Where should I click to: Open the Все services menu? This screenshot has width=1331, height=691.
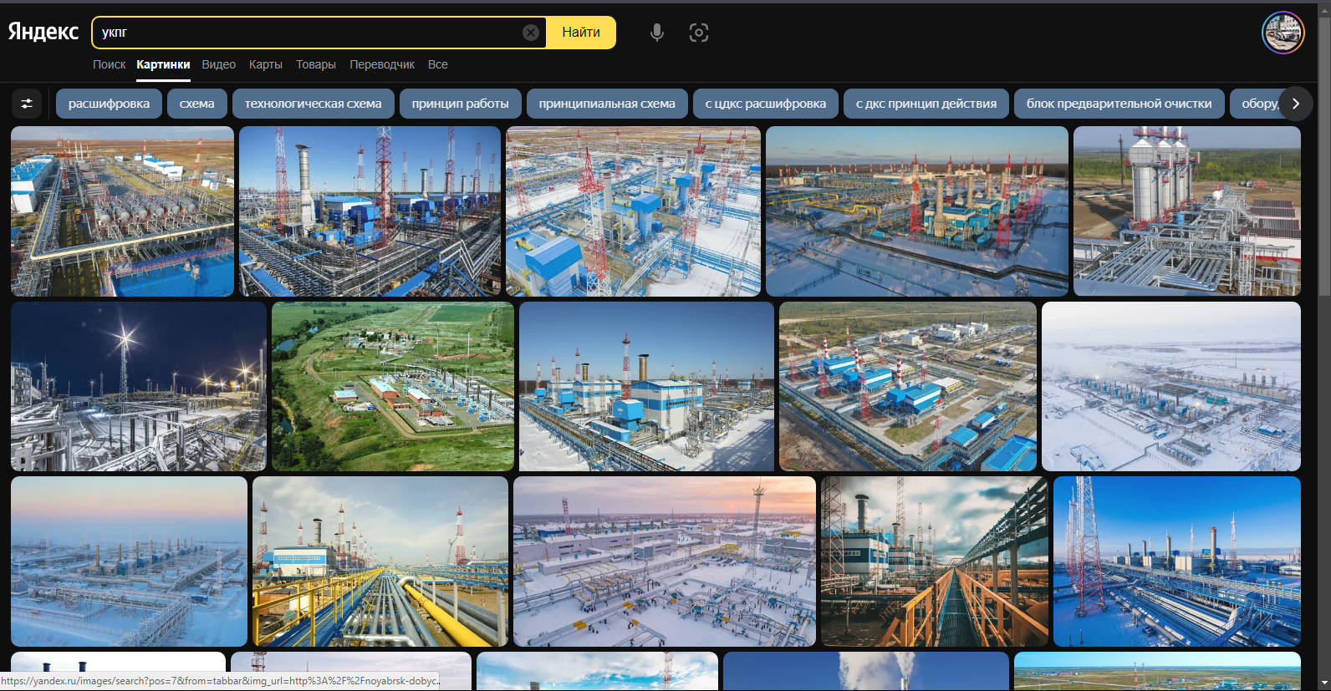(438, 64)
